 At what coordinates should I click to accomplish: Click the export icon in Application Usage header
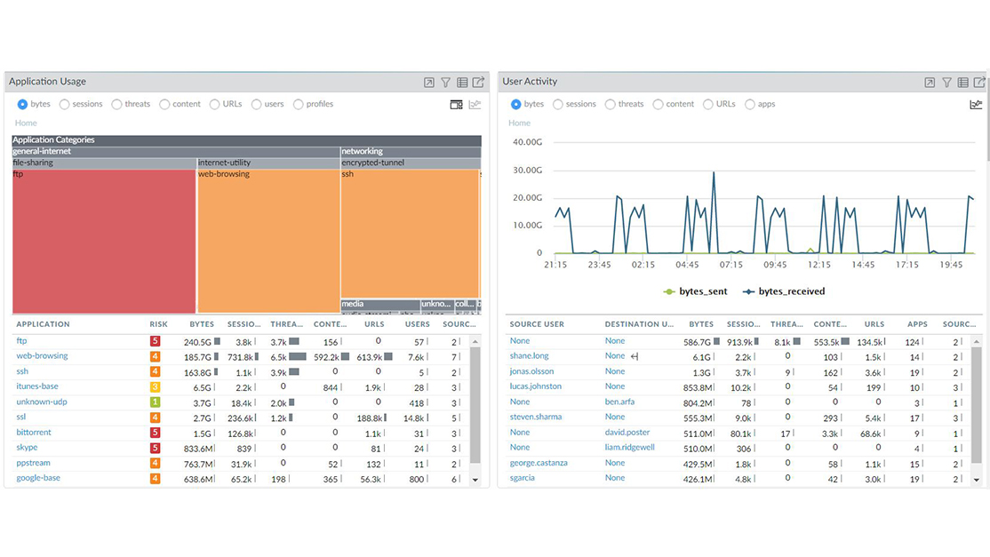478,82
